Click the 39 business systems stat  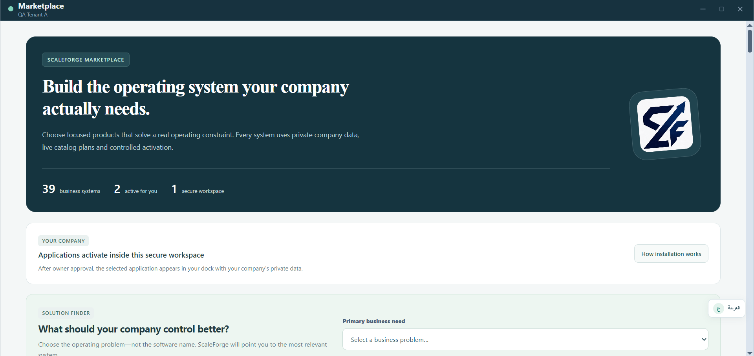click(x=71, y=189)
